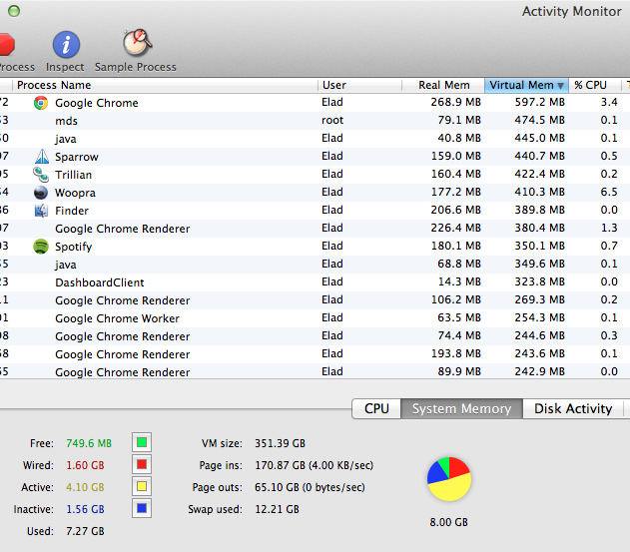
Task: Click the Spotify process name
Action: click(74, 247)
